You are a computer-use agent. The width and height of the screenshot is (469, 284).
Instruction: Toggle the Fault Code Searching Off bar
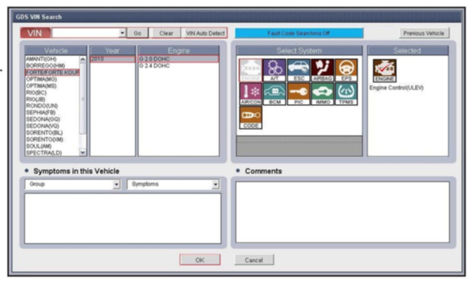click(299, 33)
